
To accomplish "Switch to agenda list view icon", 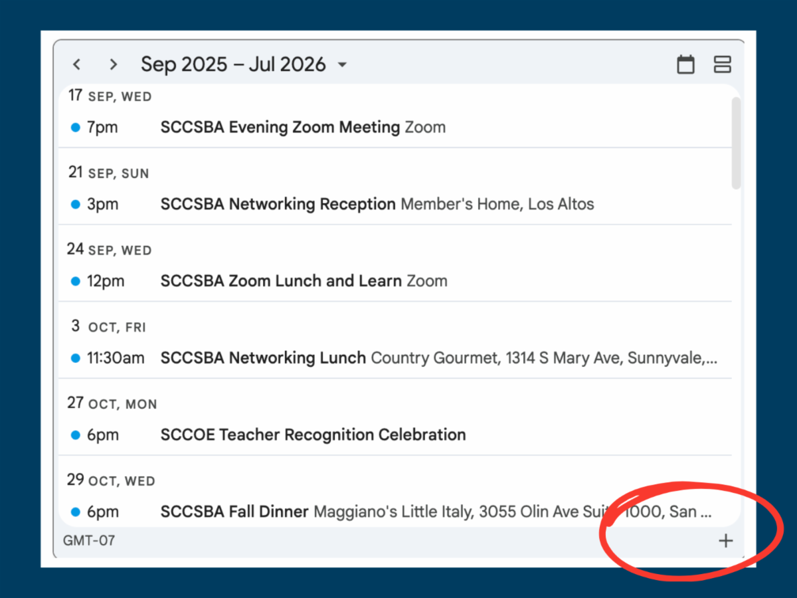I will pyautogui.click(x=722, y=64).
